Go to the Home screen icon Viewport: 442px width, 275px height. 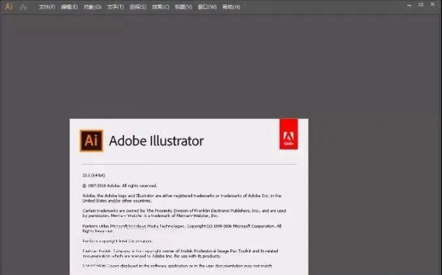[x=23, y=7]
